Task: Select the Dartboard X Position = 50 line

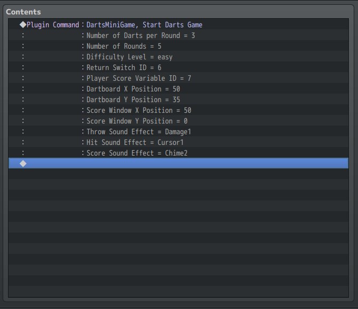Action: click(x=178, y=89)
